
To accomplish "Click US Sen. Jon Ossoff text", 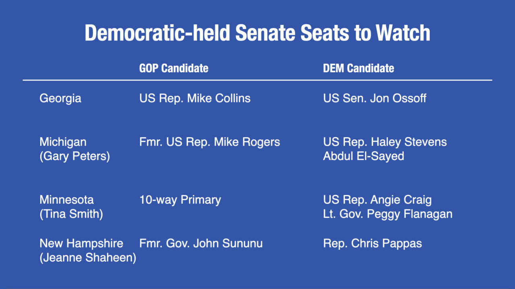I will (375, 98).
